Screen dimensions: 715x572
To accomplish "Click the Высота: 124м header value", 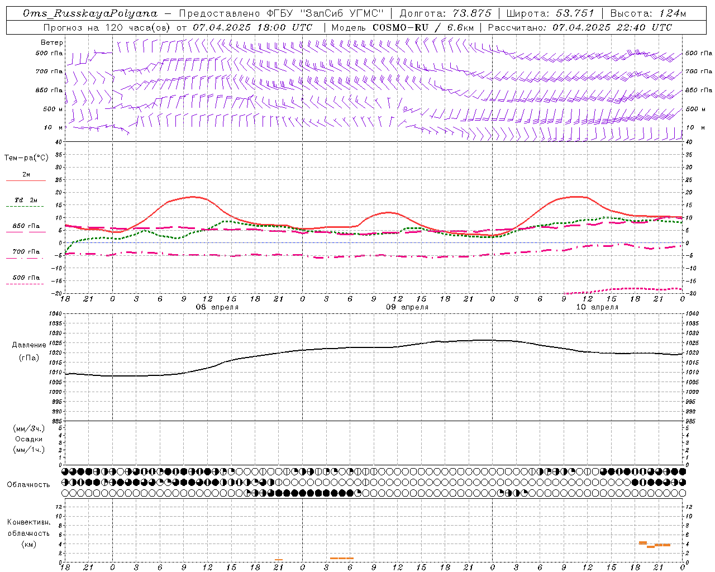I will [647, 13].
